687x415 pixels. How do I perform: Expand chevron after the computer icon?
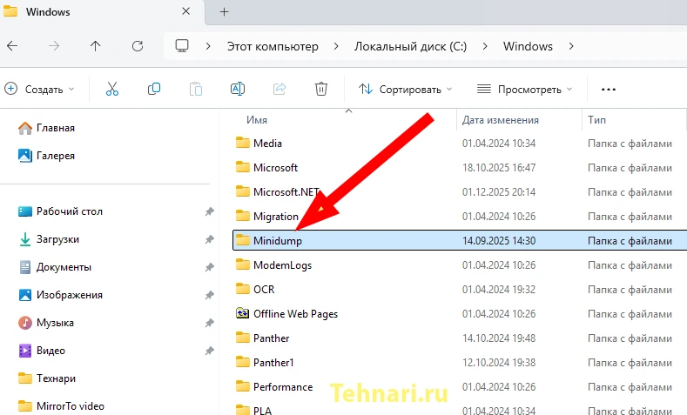[x=208, y=46]
